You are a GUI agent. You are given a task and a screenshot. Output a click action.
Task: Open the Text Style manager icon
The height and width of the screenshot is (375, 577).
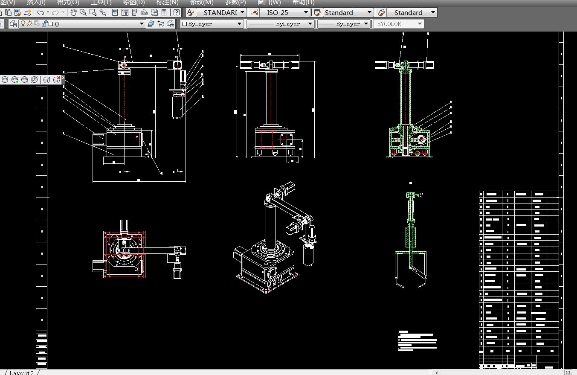coord(191,12)
